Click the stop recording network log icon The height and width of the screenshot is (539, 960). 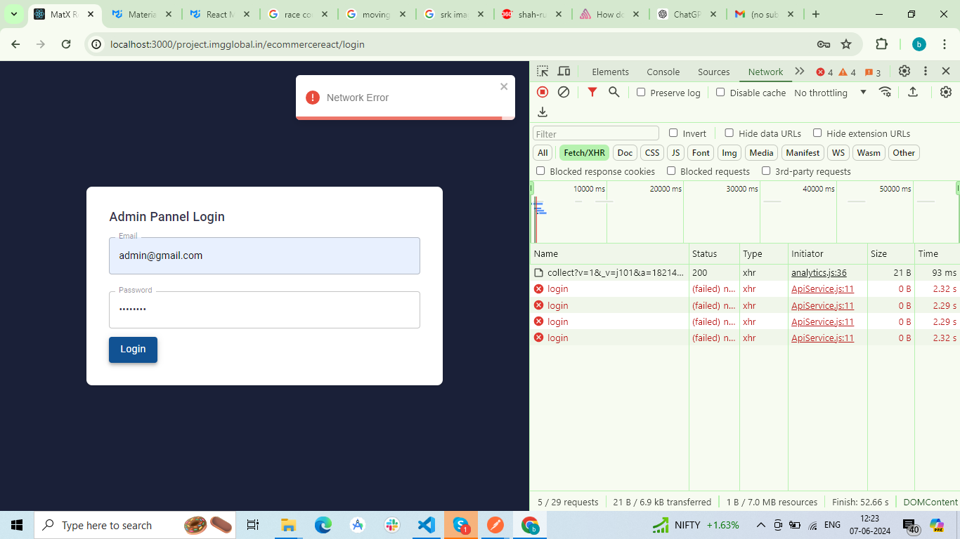click(x=543, y=92)
